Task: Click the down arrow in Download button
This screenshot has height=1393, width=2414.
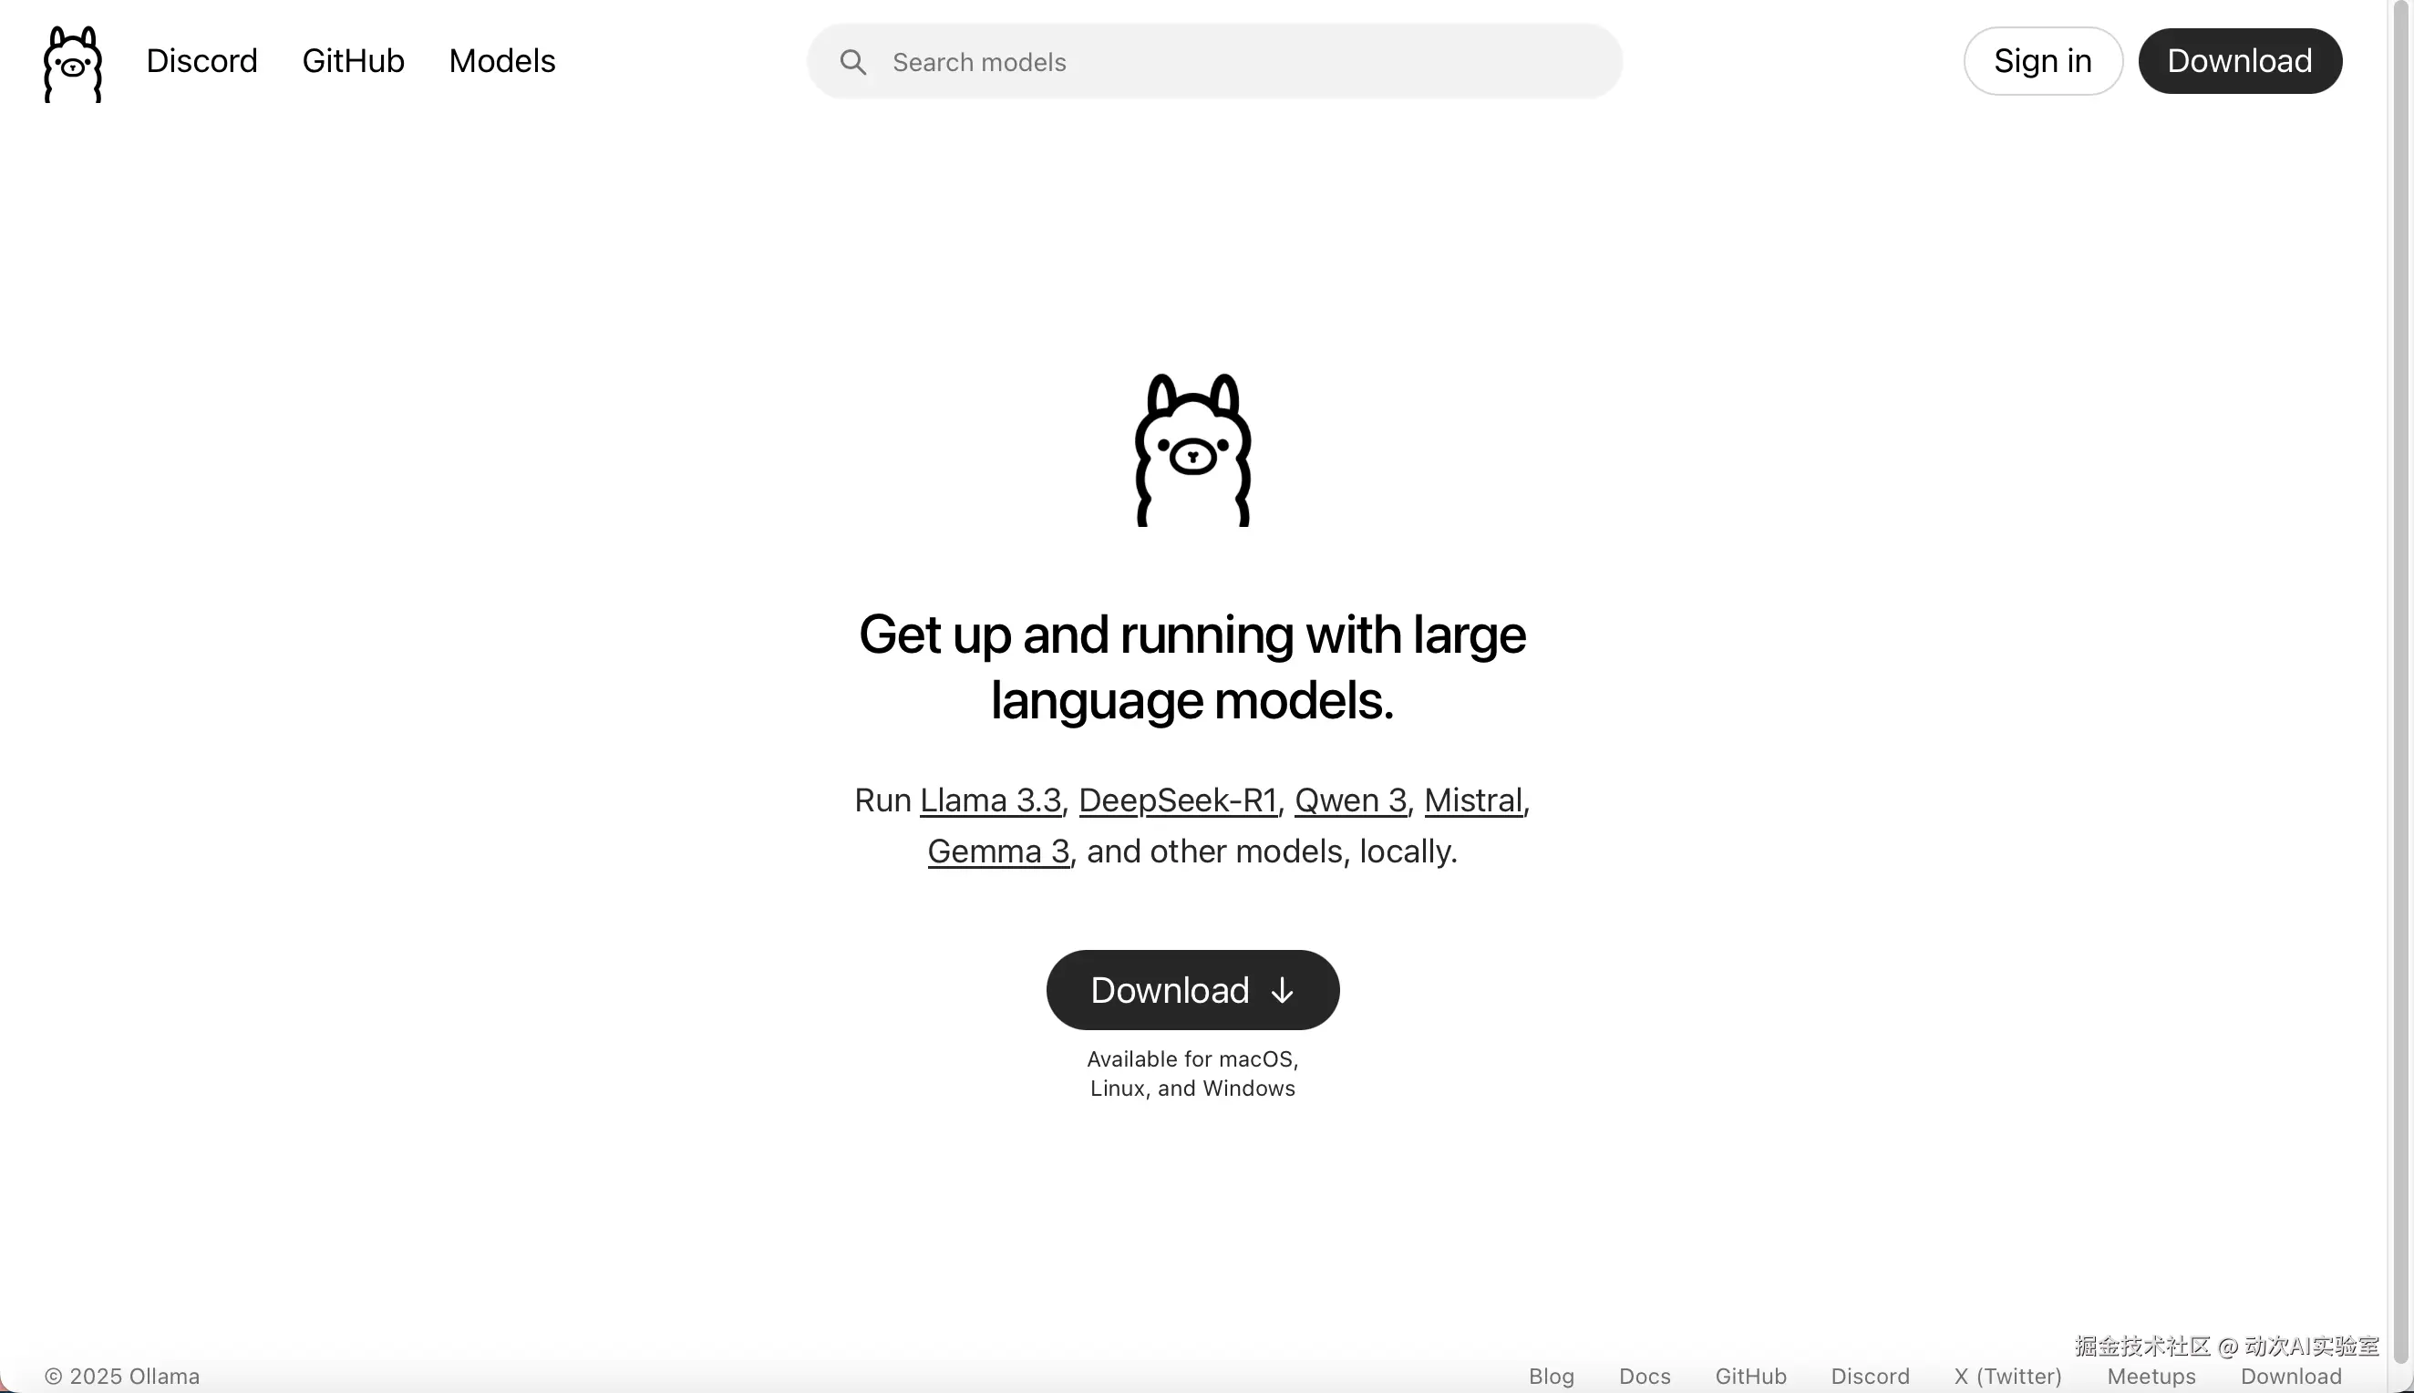Action: point(1283,990)
